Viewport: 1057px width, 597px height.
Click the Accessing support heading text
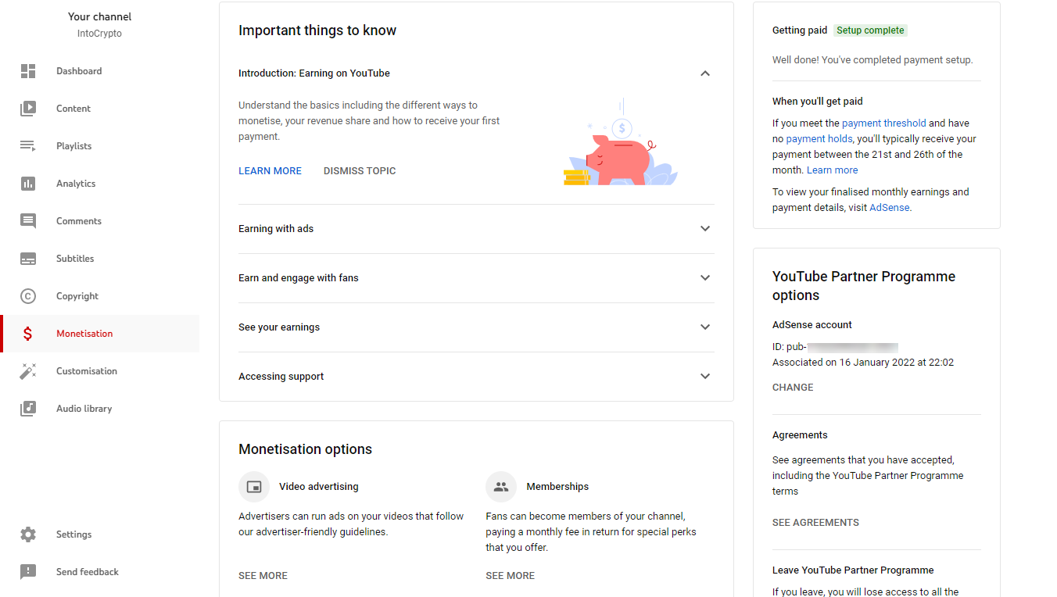281,377
